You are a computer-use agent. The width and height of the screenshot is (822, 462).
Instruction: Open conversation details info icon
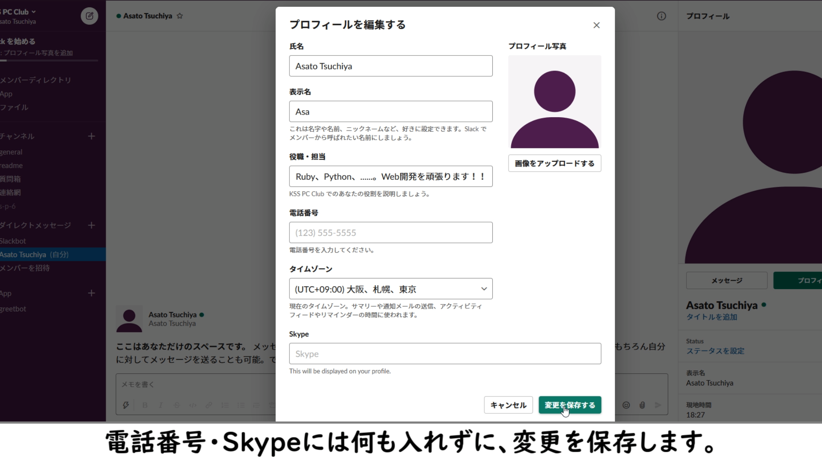tap(661, 16)
